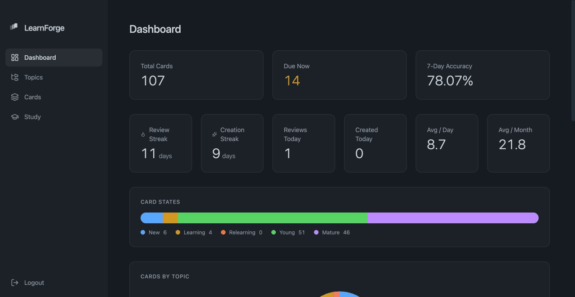Open the Due Now card showing 14
The width and height of the screenshot is (575, 297).
339,75
